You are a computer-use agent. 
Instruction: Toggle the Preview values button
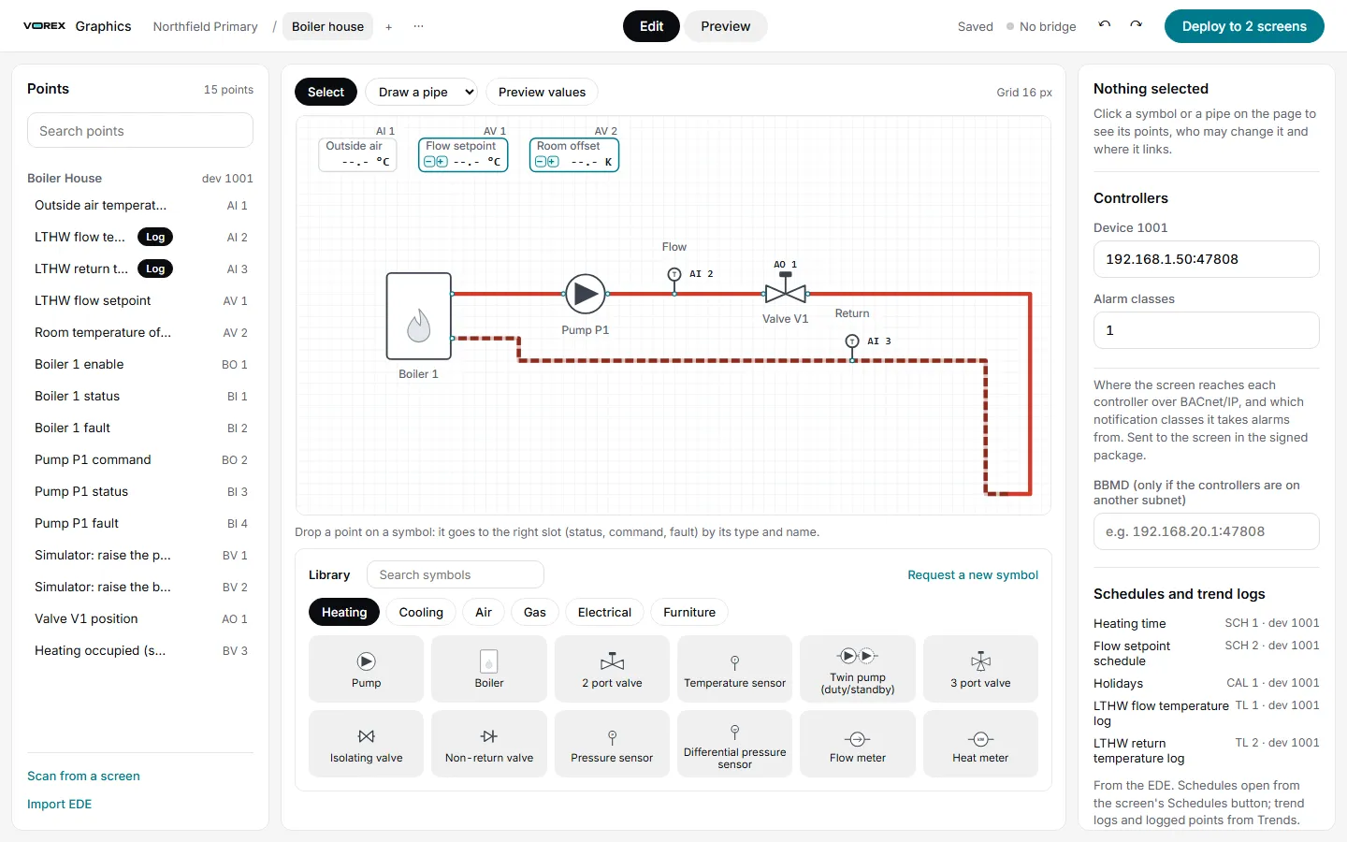[x=543, y=92]
